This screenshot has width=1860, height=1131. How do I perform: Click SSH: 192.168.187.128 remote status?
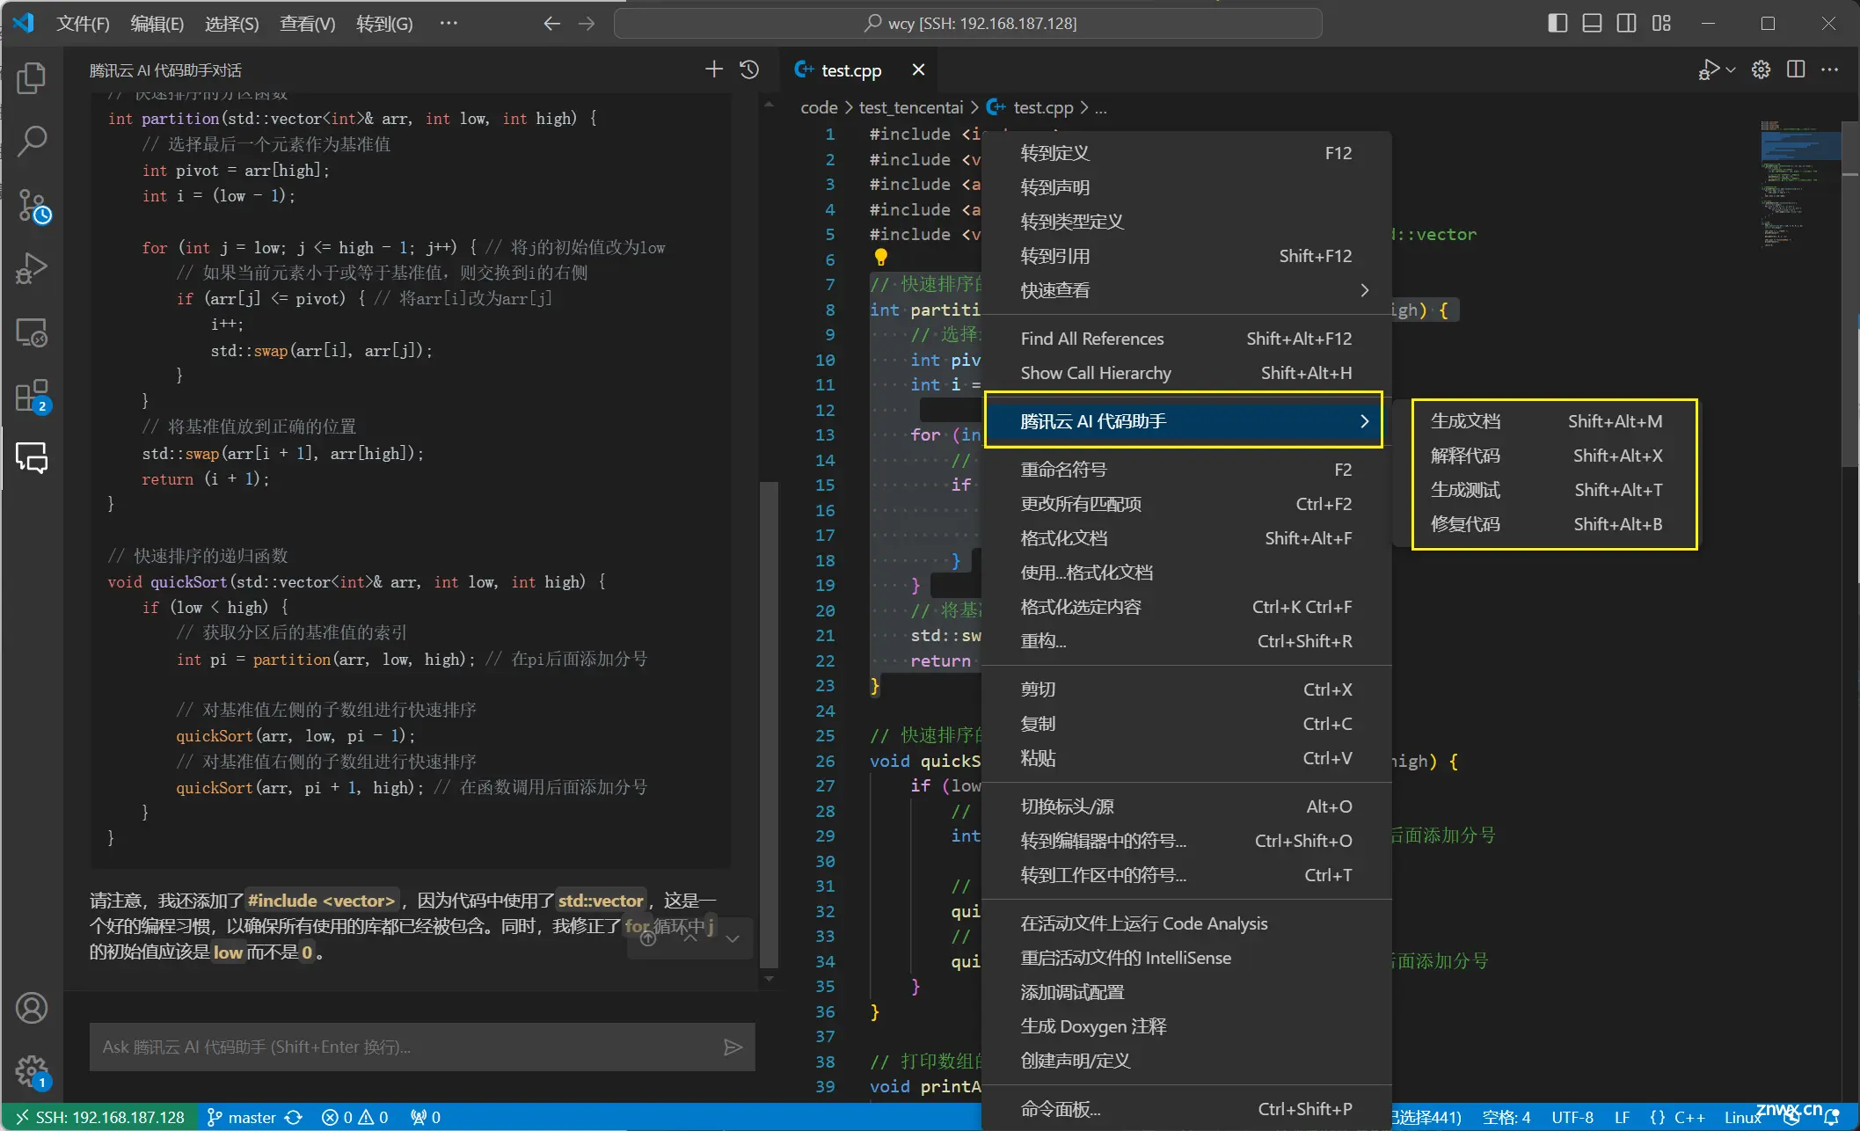click(x=98, y=1117)
